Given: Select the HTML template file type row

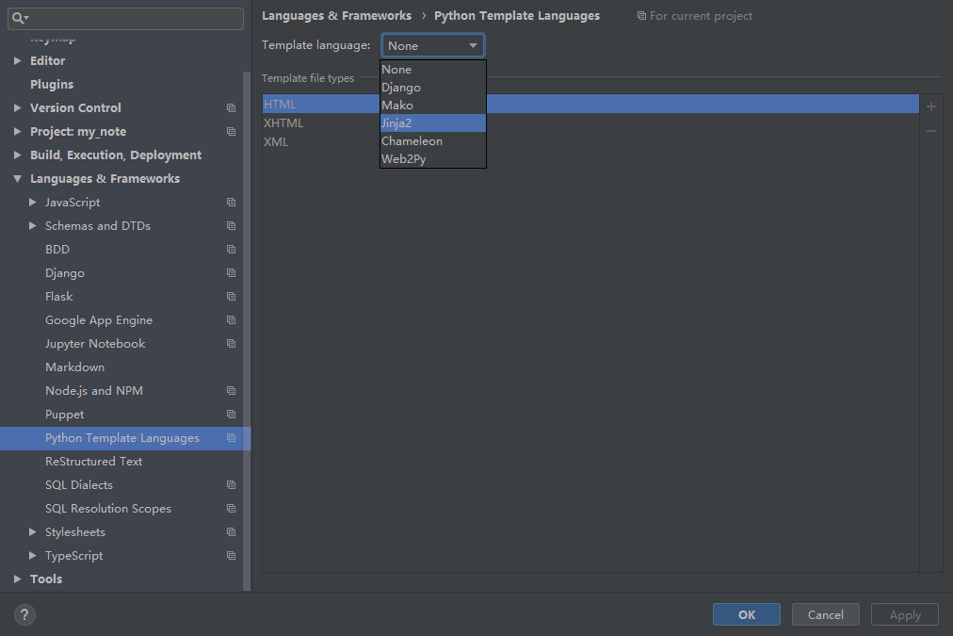Looking at the screenshot, I should click(x=590, y=104).
